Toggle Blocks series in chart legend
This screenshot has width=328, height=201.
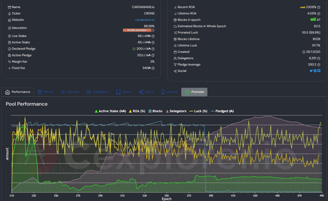click(156, 111)
